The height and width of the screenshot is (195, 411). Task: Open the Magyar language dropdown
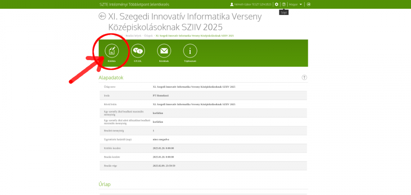coord(295,5)
